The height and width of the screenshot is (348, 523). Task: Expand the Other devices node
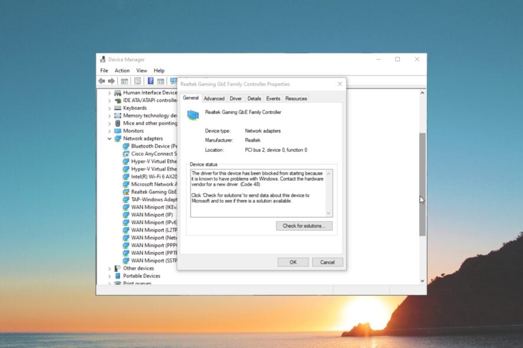[109, 268]
